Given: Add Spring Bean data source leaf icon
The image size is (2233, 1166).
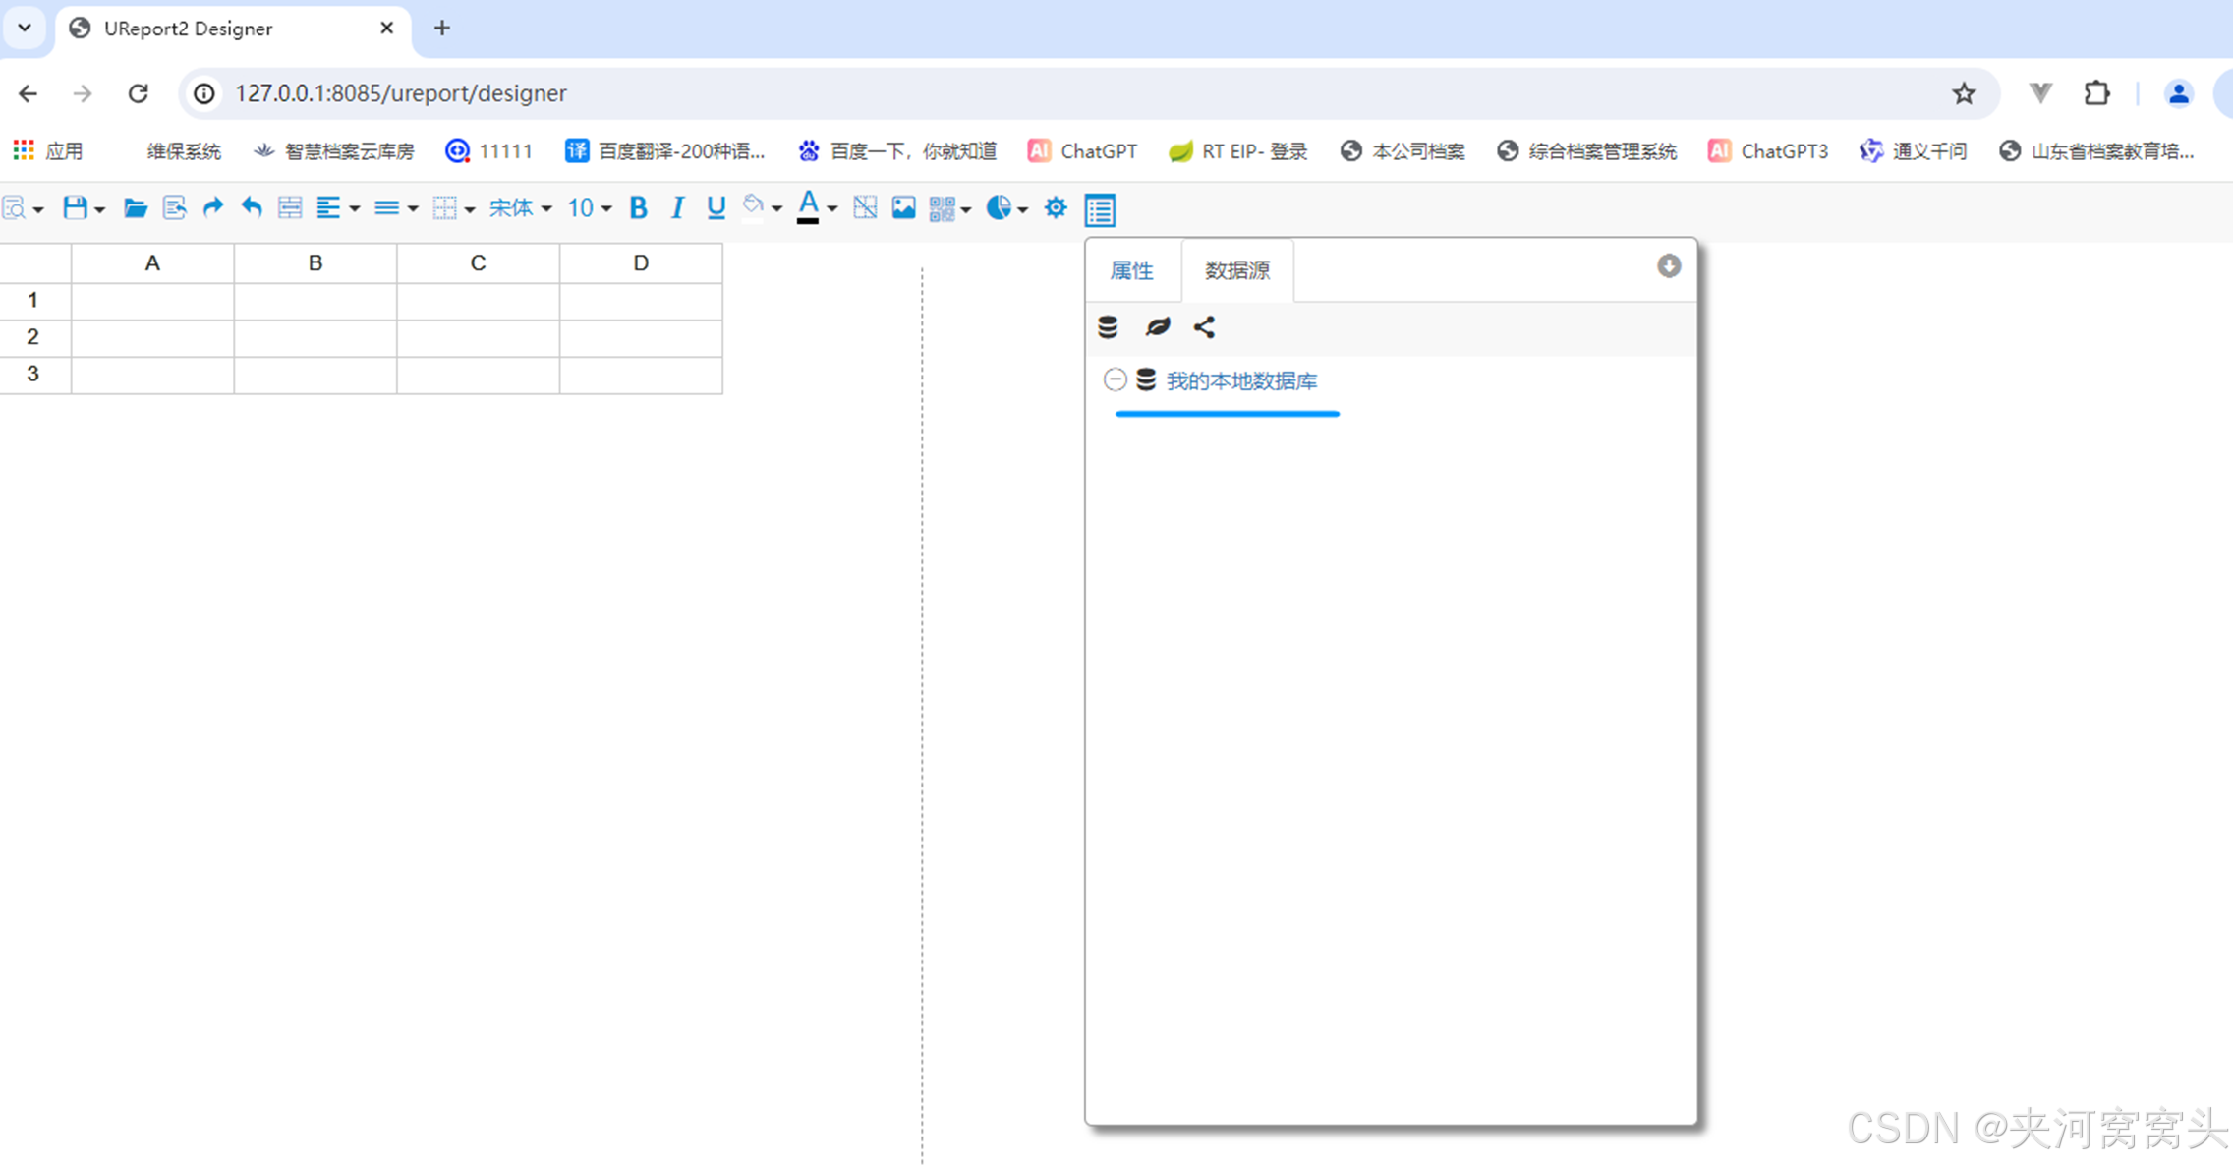Looking at the screenshot, I should click(1157, 327).
